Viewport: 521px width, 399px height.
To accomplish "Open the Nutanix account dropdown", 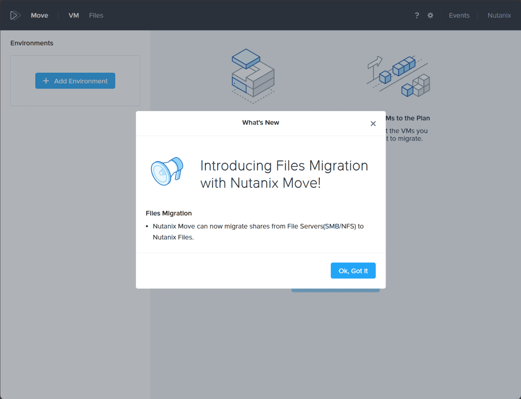I will [499, 15].
